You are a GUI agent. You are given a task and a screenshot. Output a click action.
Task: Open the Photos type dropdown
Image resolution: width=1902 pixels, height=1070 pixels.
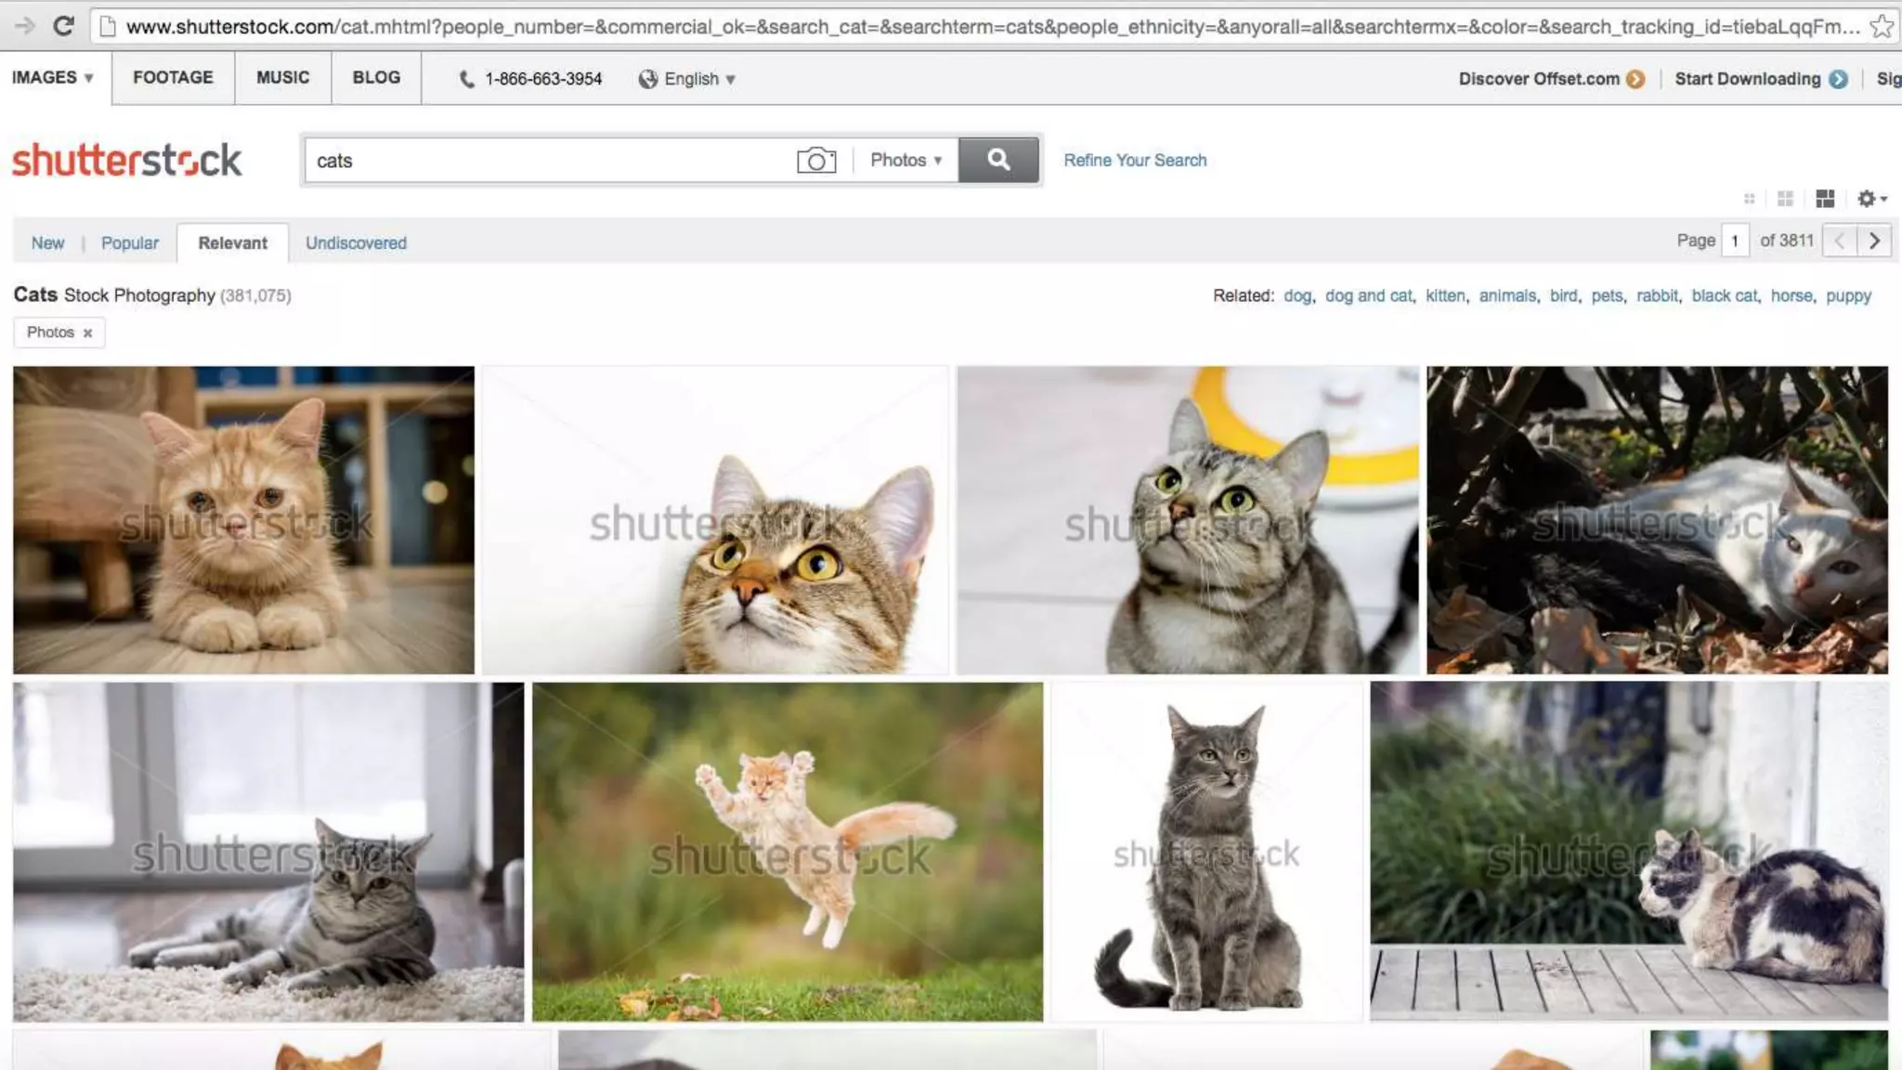[x=905, y=160]
